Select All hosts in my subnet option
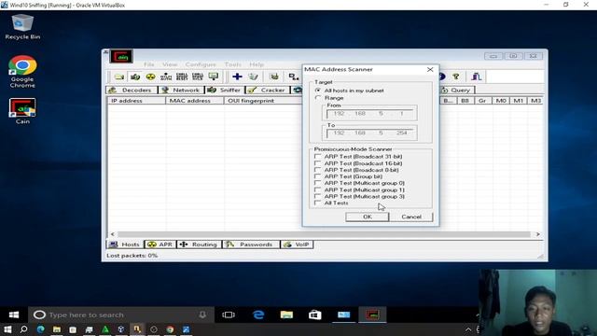This screenshot has height=336, width=597. 317,91
